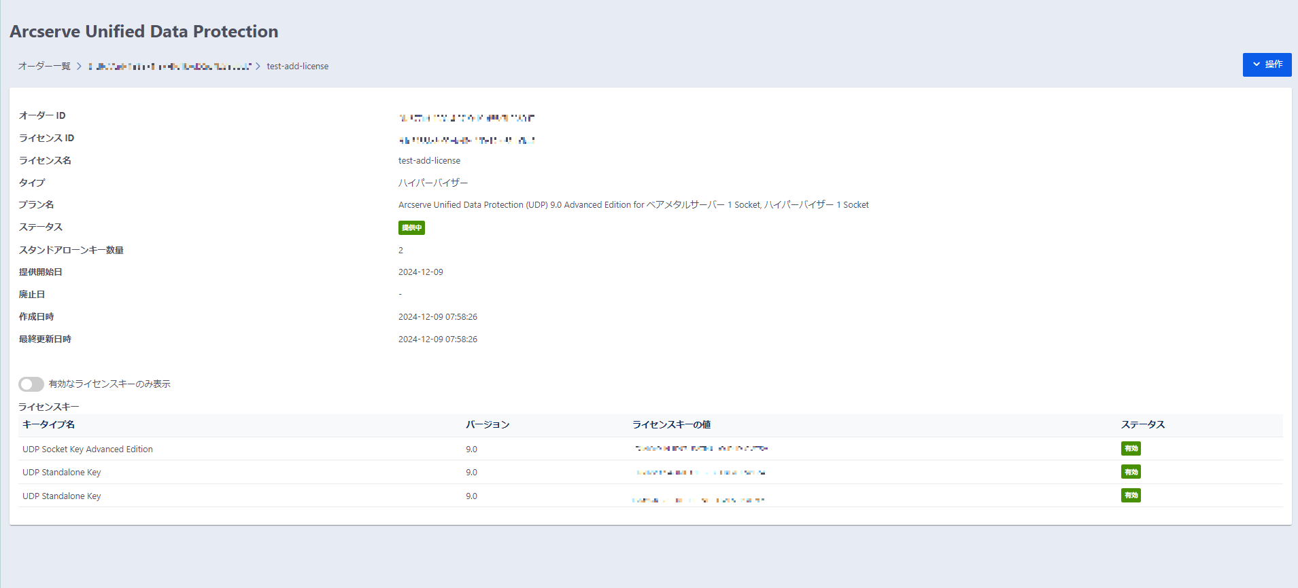
Task: Click the Arcserve UDP 9.0 Advanced Edition plan name
Action: coord(634,204)
